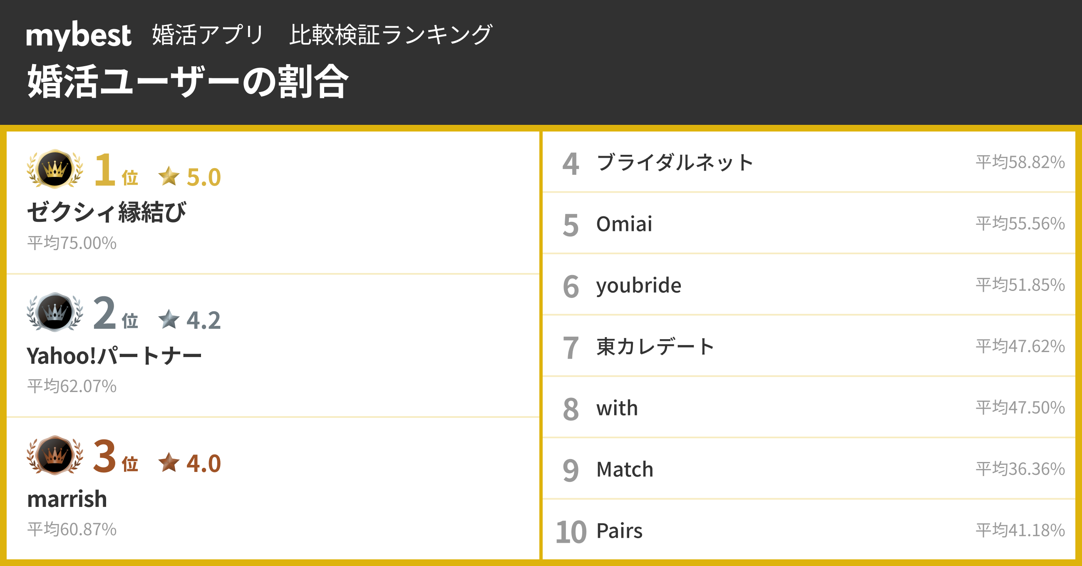Open the ゼクシィ縁結び entry
Image resolution: width=1082 pixels, height=566 pixels.
pos(107,212)
